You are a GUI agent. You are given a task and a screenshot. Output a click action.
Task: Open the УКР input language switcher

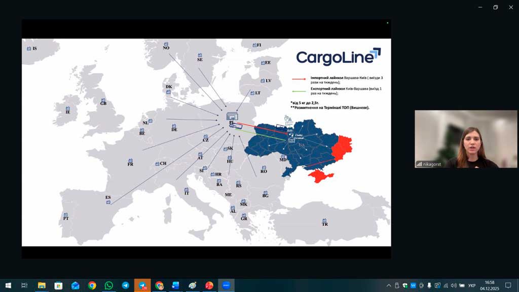(471, 285)
